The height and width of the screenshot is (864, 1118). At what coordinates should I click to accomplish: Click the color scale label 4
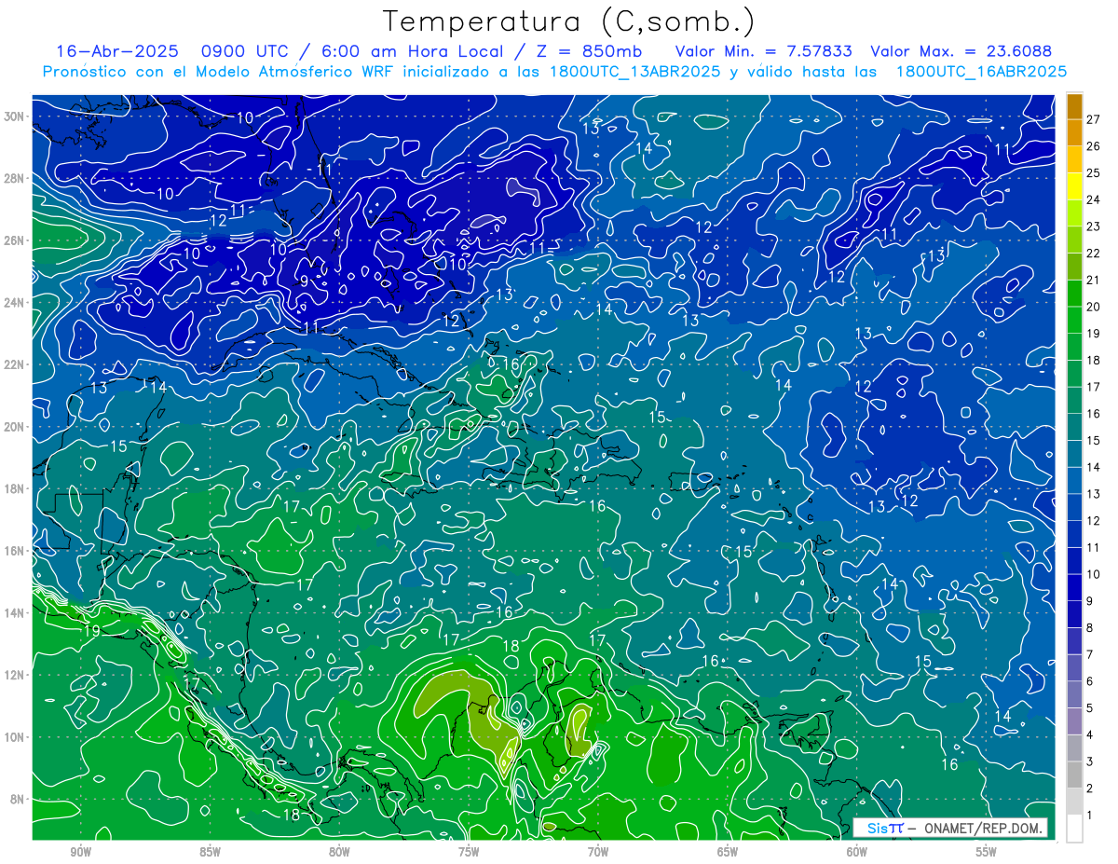1090,734
